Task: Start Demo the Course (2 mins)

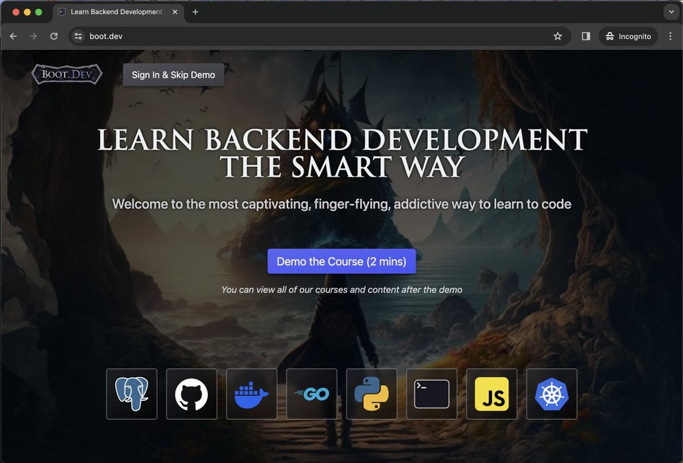Action: click(x=342, y=261)
